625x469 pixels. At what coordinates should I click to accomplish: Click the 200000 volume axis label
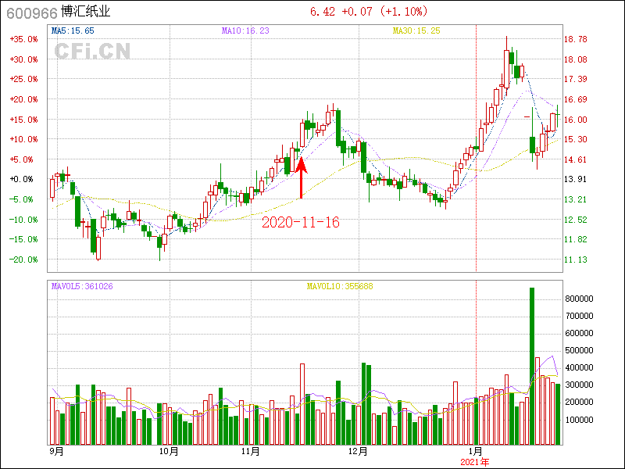[x=579, y=403]
